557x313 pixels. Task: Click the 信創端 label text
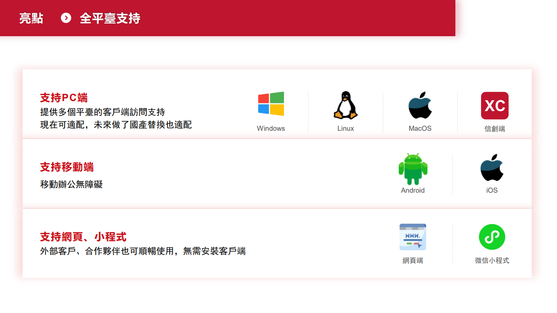coord(495,129)
